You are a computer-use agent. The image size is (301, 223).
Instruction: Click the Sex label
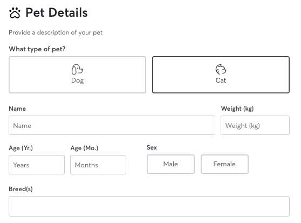tap(152, 147)
